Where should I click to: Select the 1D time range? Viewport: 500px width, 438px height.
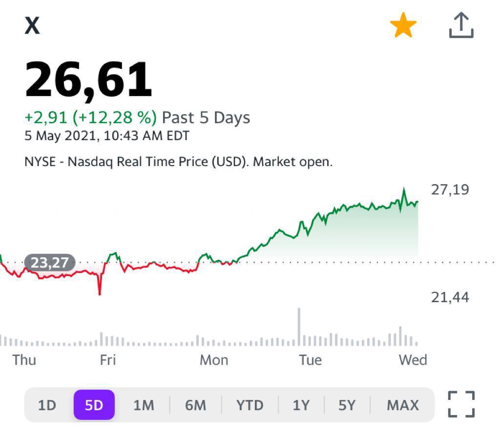(47, 405)
